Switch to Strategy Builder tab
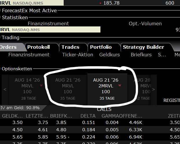The height and width of the screenshot is (144, 180). pos(144,47)
